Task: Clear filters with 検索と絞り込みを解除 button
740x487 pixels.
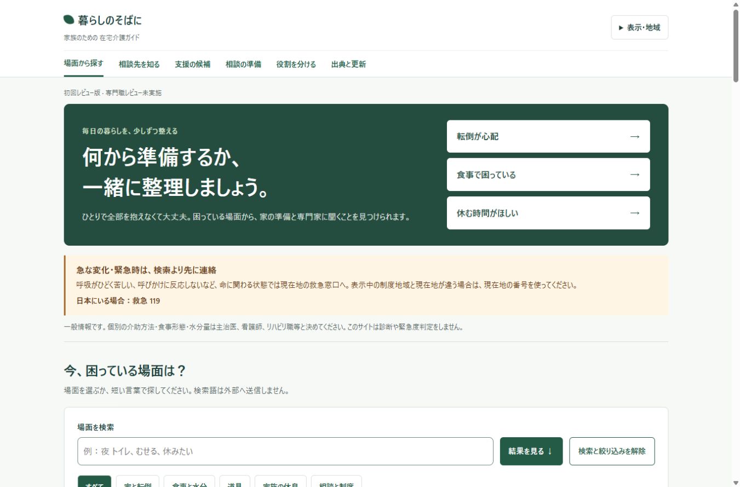Action: click(x=612, y=451)
